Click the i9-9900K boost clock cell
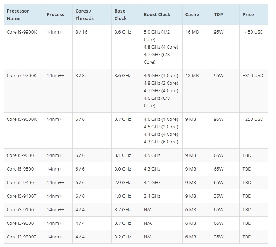The width and height of the screenshot is (276, 247). point(161,47)
